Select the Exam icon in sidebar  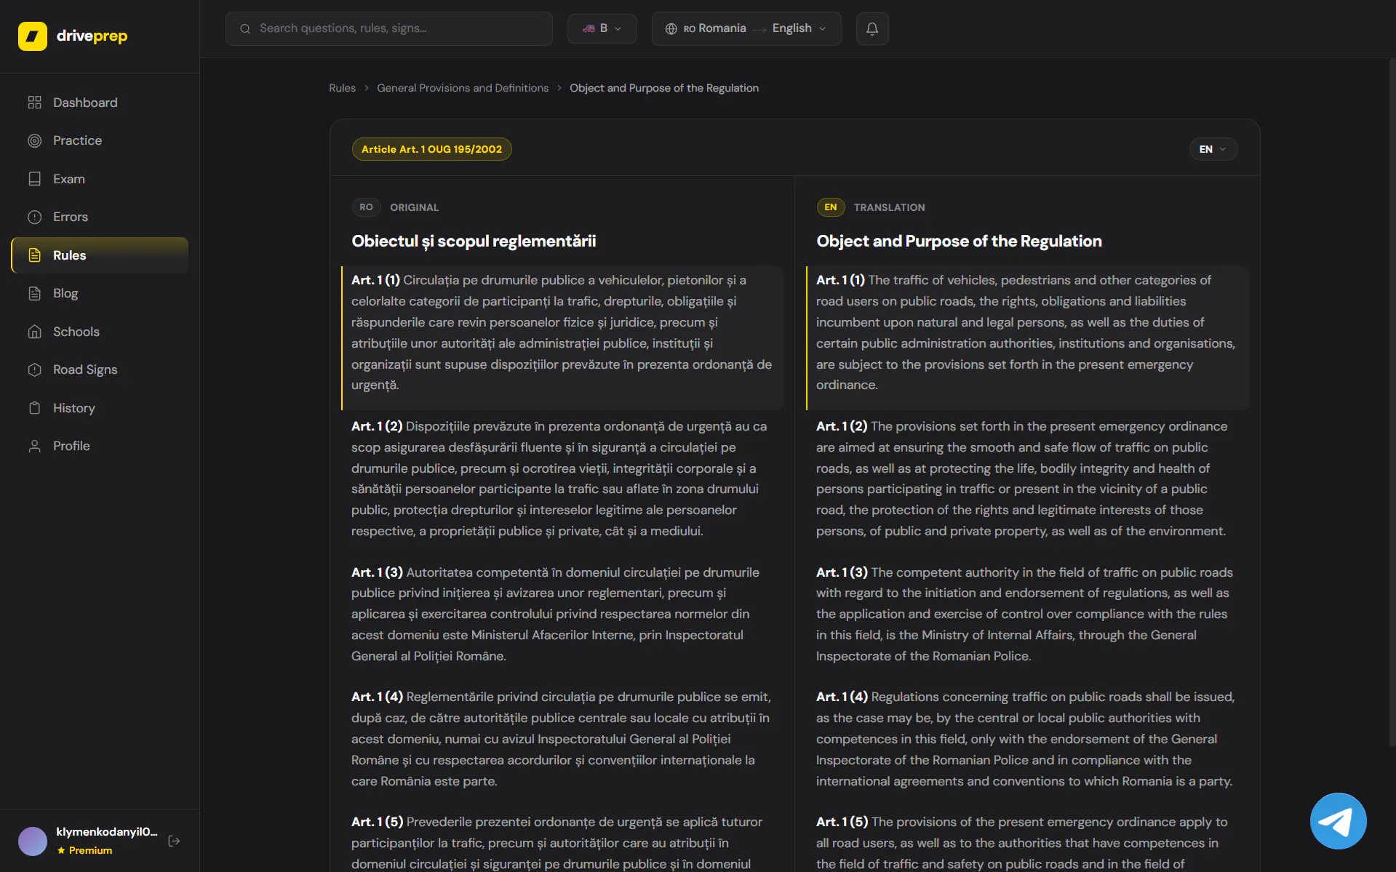pos(34,179)
